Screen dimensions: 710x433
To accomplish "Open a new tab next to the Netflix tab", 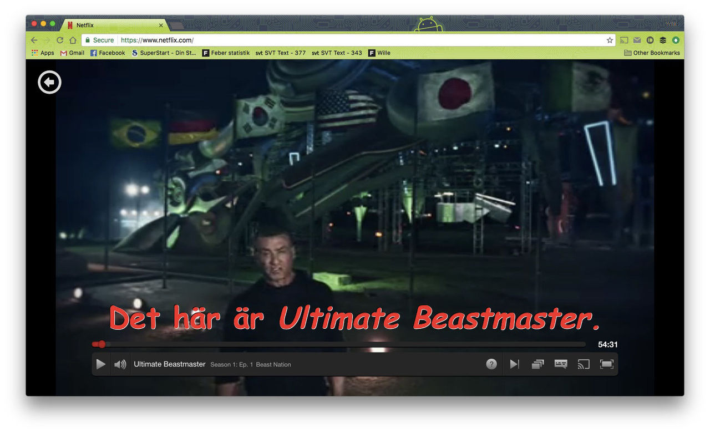I will [x=176, y=26].
